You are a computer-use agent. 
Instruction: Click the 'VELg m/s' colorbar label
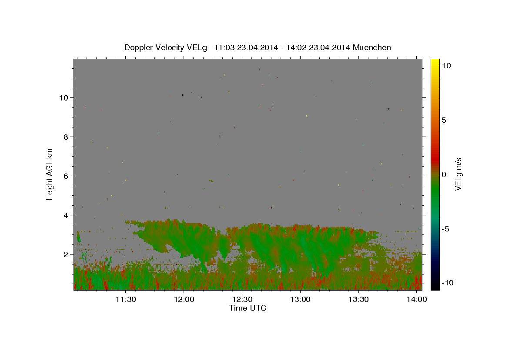[458, 174]
